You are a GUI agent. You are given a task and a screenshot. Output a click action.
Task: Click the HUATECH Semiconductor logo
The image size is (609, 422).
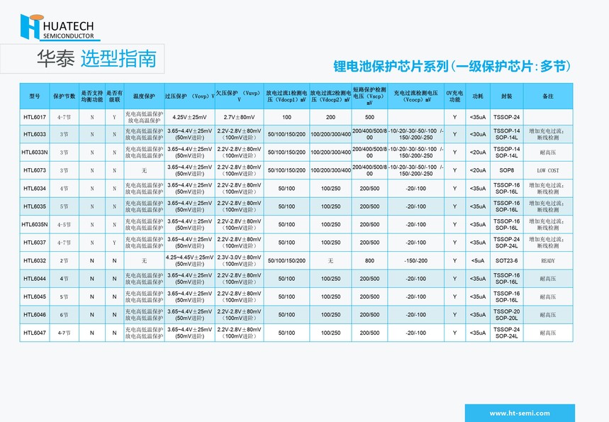tap(60, 27)
